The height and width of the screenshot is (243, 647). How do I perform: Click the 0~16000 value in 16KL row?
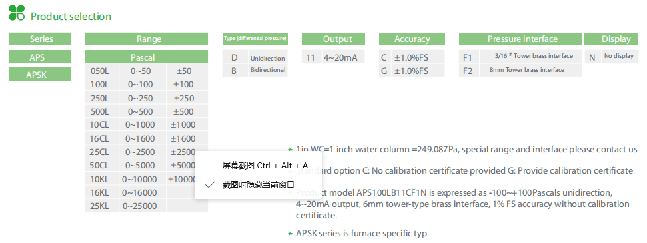coord(139,192)
